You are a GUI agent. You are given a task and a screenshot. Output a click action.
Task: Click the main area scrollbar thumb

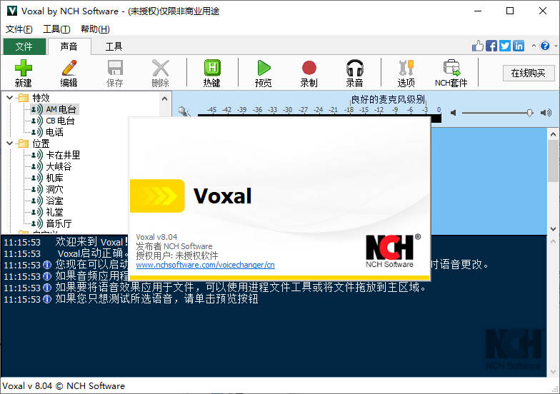(x=553, y=161)
